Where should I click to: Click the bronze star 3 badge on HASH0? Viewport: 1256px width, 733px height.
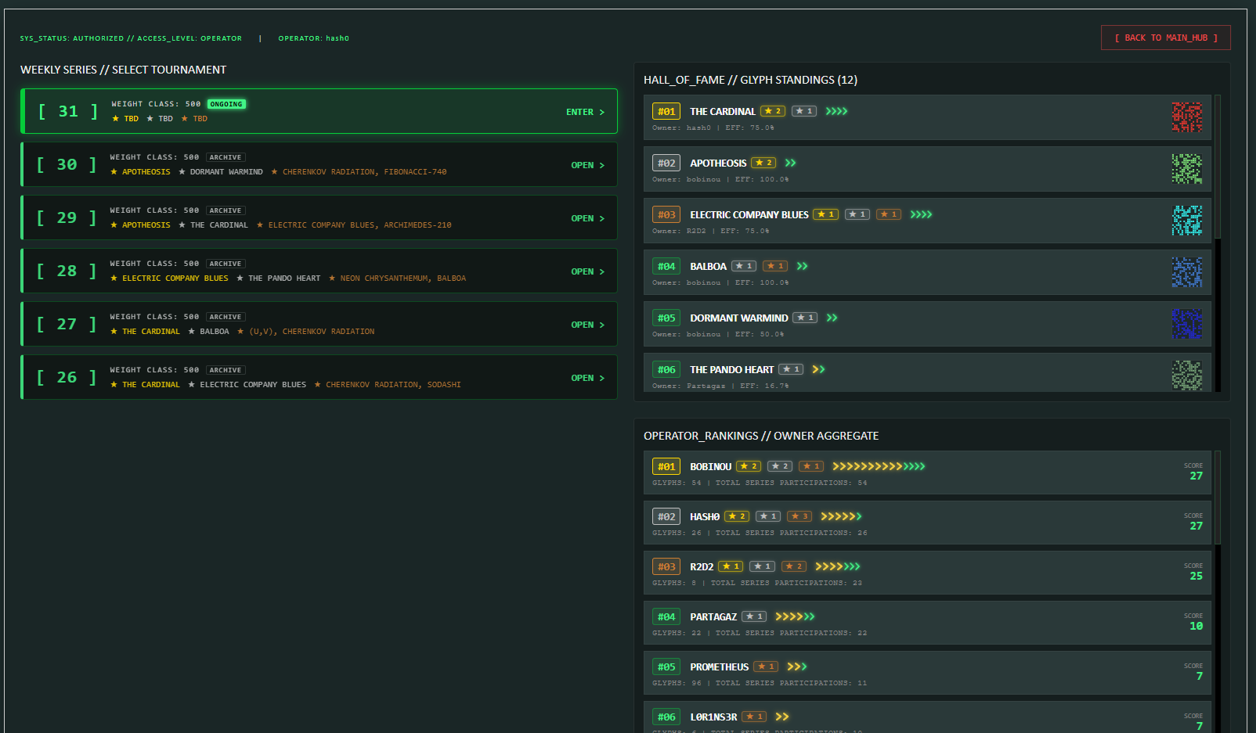click(x=799, y=516)
